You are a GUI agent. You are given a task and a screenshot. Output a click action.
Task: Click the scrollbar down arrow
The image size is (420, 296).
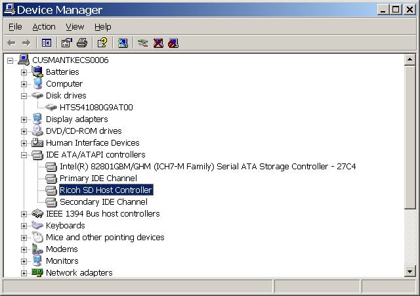409,271
